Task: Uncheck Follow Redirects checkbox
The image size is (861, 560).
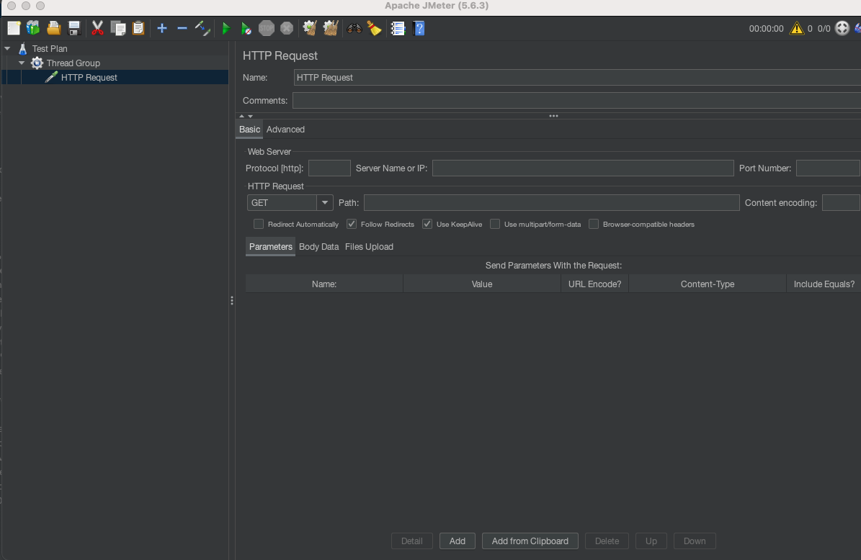Action: [x=352, y=224]
